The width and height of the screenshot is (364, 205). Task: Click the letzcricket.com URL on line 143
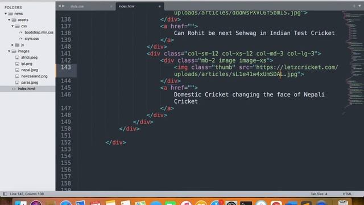256,71
